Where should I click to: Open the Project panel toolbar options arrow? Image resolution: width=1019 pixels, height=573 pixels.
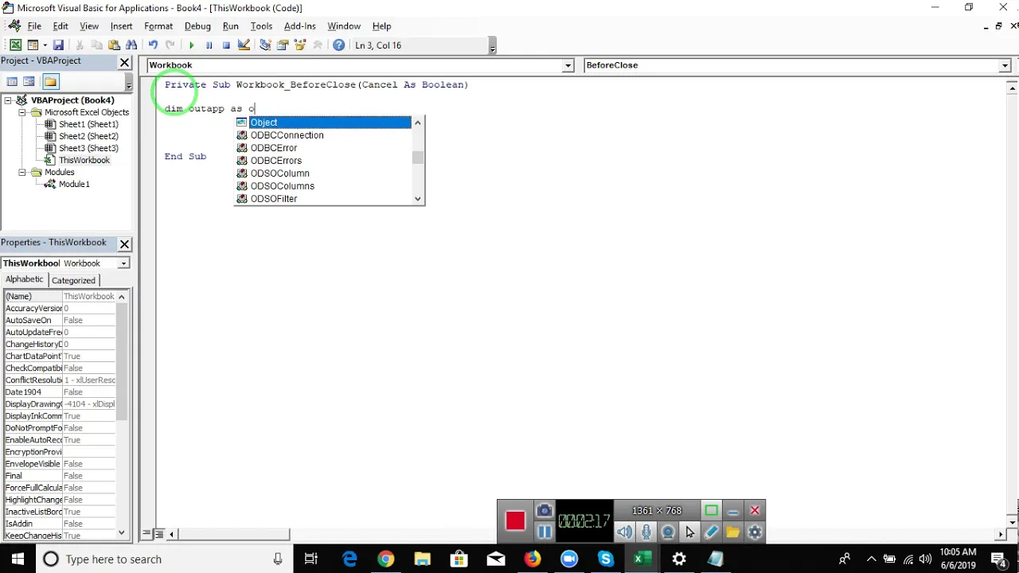pyautogui.click(x=128, y=84)
